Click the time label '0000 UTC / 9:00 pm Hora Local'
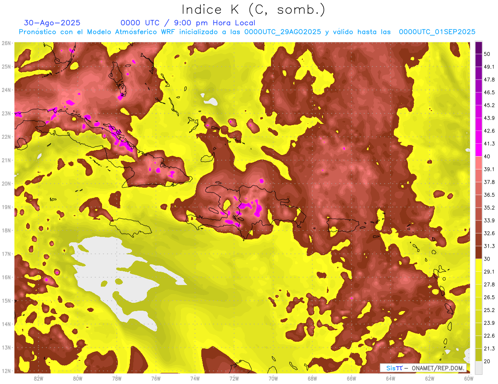 pyautogui.click(x=188, y=23)
